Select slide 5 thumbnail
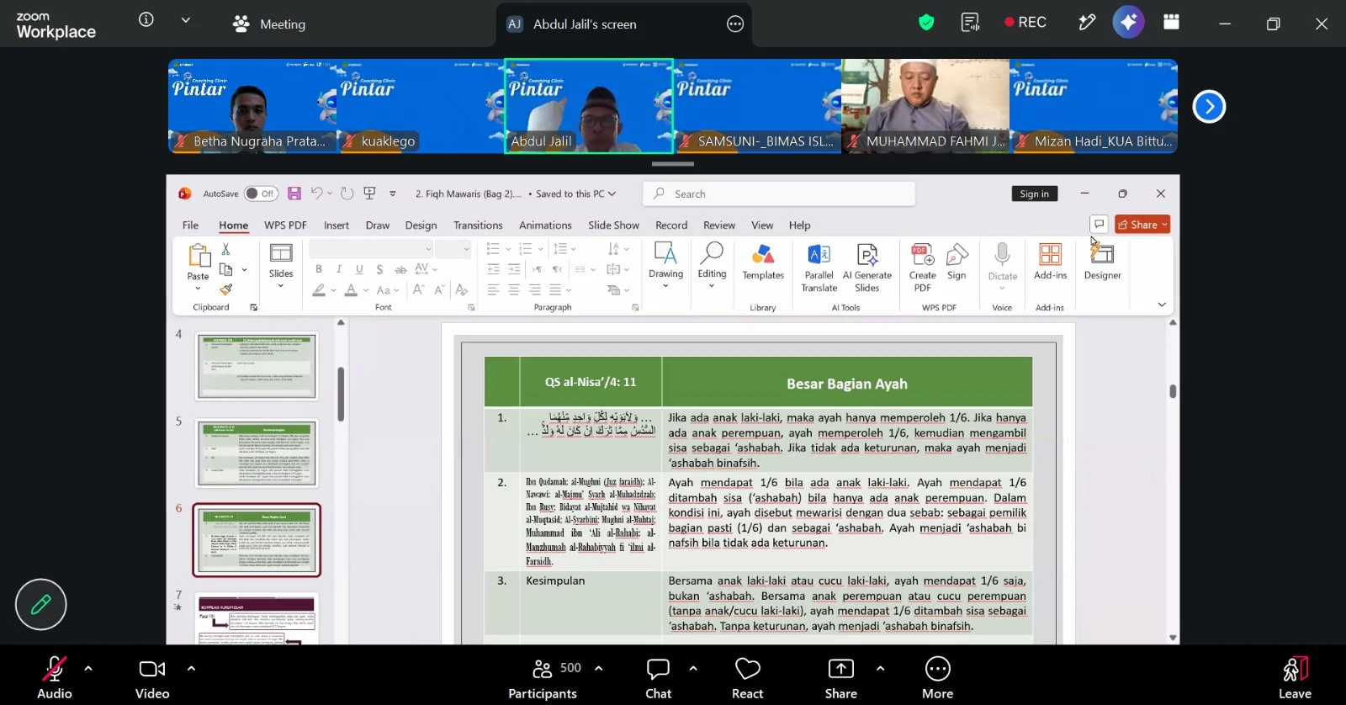 (257, 453)
